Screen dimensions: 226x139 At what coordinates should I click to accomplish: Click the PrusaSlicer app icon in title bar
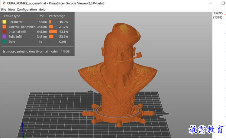pos(4,3)
